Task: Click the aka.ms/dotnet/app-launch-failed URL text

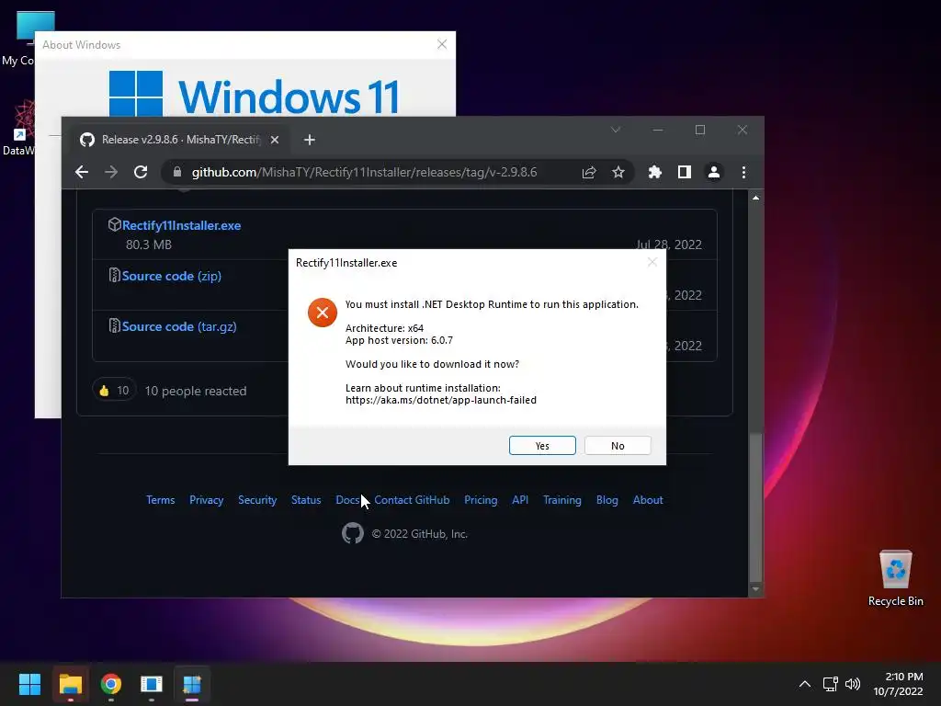Action: click(x=440, y=400)
